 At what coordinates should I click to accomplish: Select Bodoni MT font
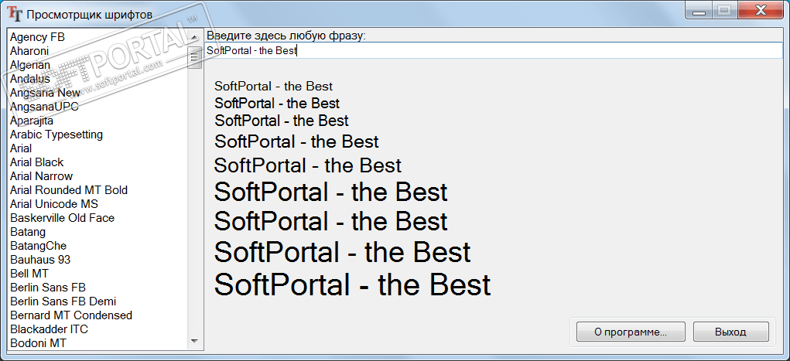click(38, 343)
